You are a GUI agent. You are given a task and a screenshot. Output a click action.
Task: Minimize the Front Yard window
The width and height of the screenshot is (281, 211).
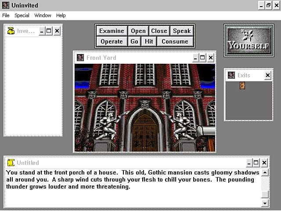(x=195, y=58)
